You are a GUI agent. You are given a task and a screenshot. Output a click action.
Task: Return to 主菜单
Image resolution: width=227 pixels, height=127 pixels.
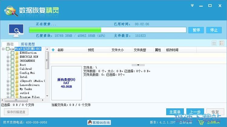click(x=175, y=112)
